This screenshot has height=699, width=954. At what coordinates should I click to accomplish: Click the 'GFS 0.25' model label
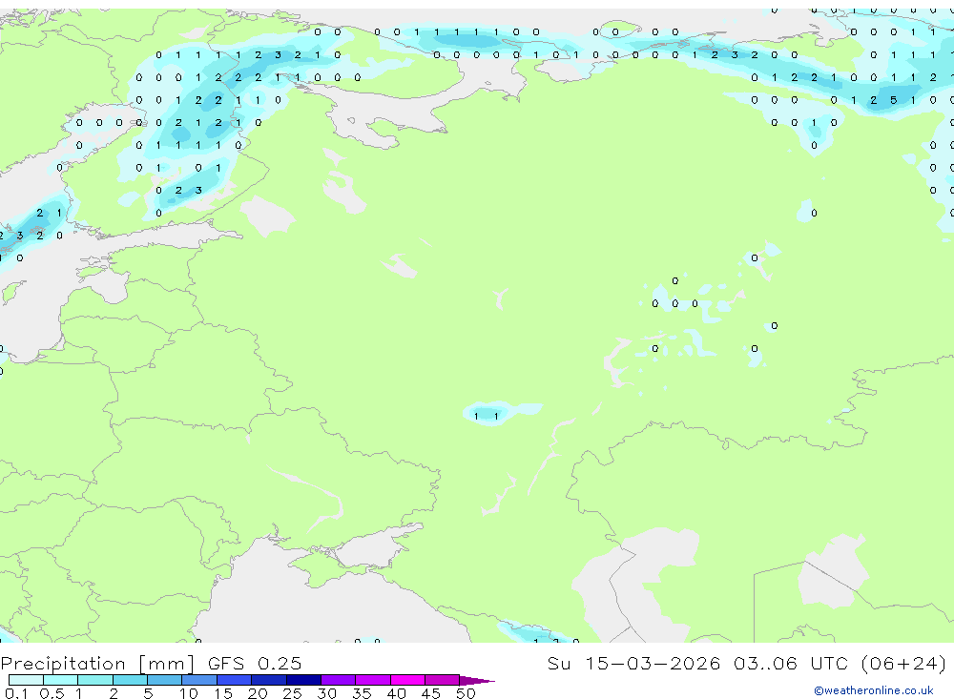(255, 663)
